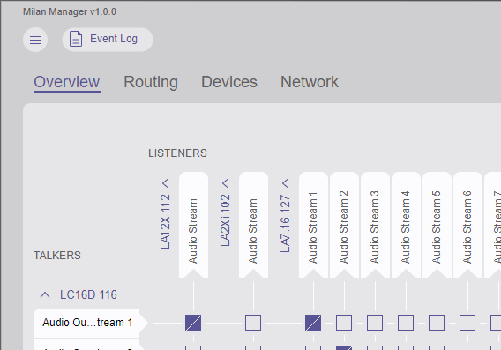
Task: Select Audio Stream 1 column header
Action: pos(313,225)
